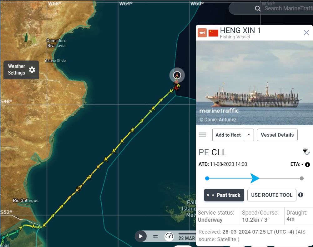The width and height of the screenshot is (313, 247).
Task: Open Weather Settings gear icon
Action: 32,70
